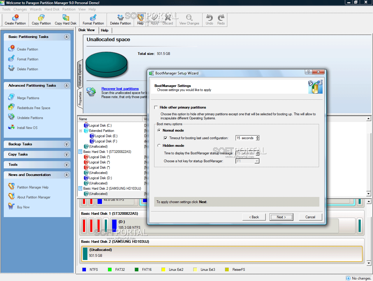Screen dimensions: 373x281
Task: Click the tree list scroll down arrow
Action: pos(368,194)
